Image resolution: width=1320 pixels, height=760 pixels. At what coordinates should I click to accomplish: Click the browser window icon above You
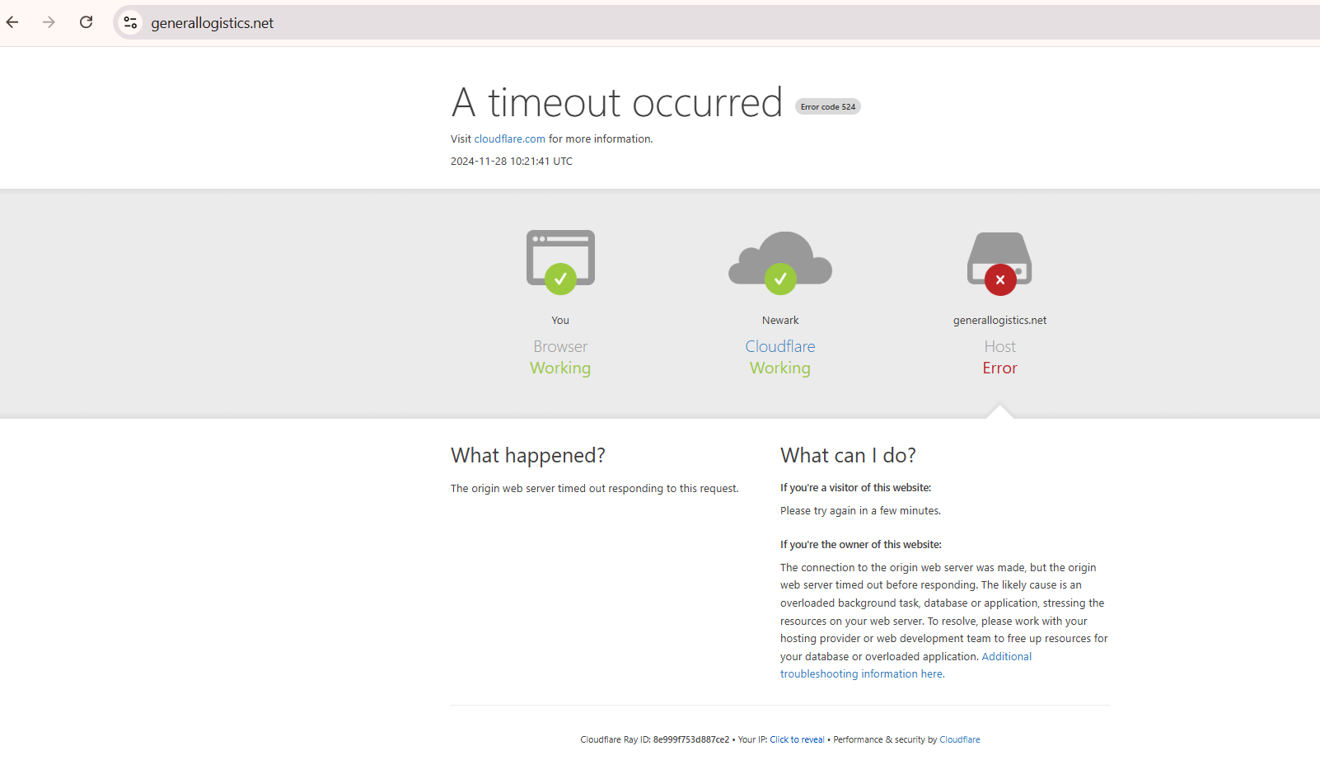pos(560,258)
